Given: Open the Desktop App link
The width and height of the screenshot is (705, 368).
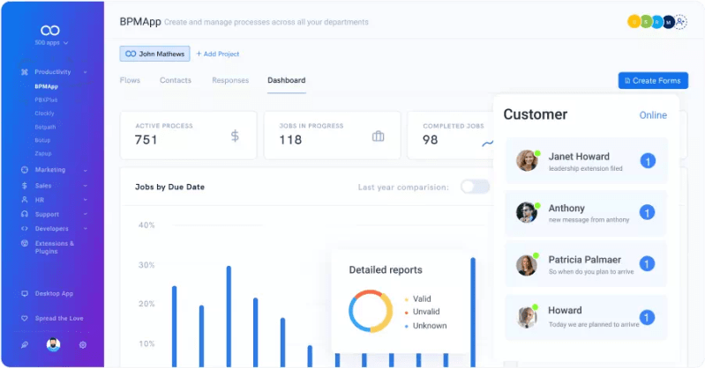Looking at the screenshot, I should [54, 293].
